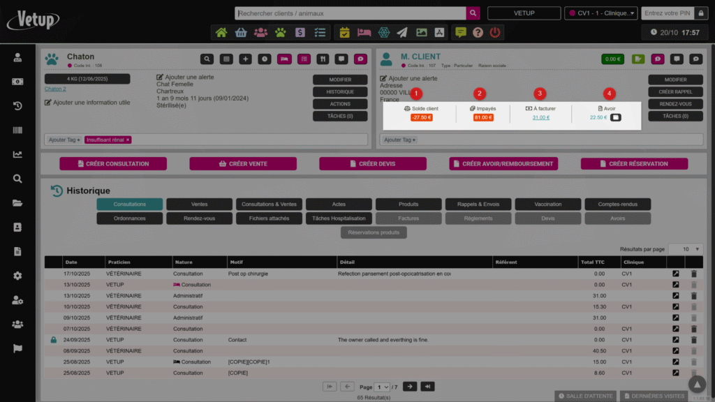The width and height of the screenshot is (715, 402).
Task: Select the Vaccination history tab
Action: pos(547,204)
